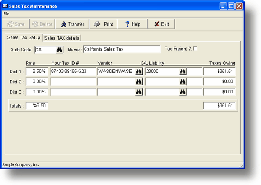261x185 pixels.
Task: Click Dist 1 Rate field 8.50%
Action: 37,72
